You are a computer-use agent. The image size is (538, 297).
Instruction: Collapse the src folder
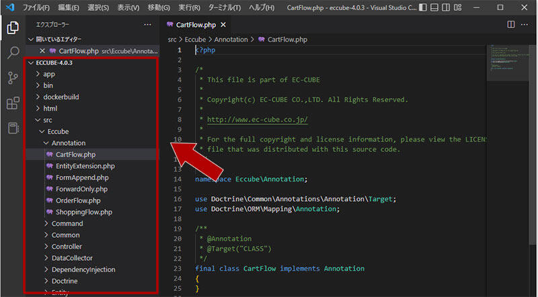(48, 120)
